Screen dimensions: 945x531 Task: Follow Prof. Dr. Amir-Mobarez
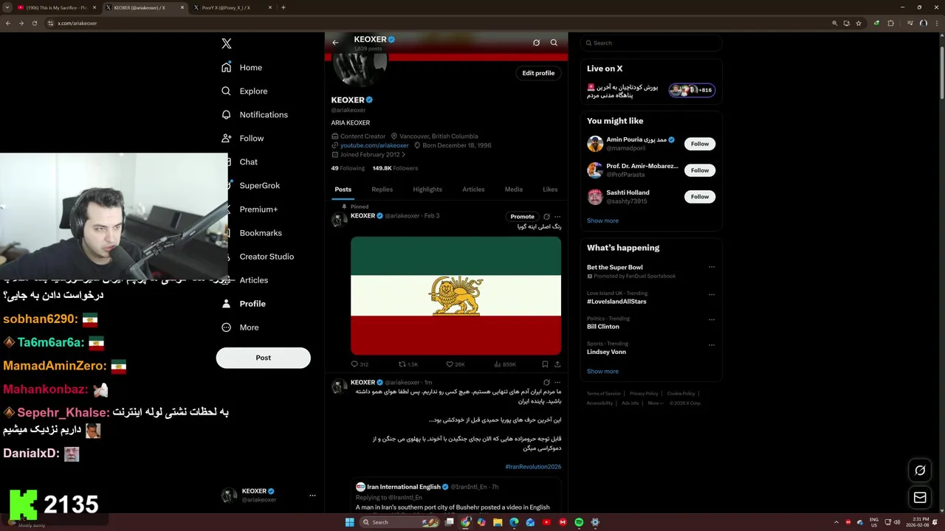pos(700,170)
